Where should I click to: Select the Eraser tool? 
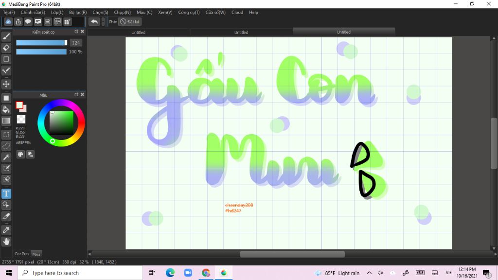tap(6, 48)
